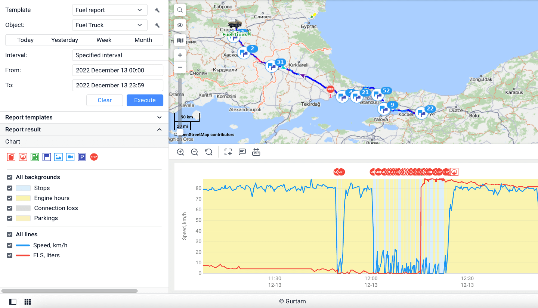This screenshot has width=538, height=308.
Task: Open the Template dropdown showing Fuel report
Action: click(109, 10)
